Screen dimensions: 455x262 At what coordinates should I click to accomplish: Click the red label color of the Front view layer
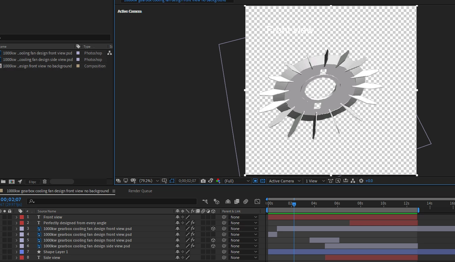tap(22, 217)
